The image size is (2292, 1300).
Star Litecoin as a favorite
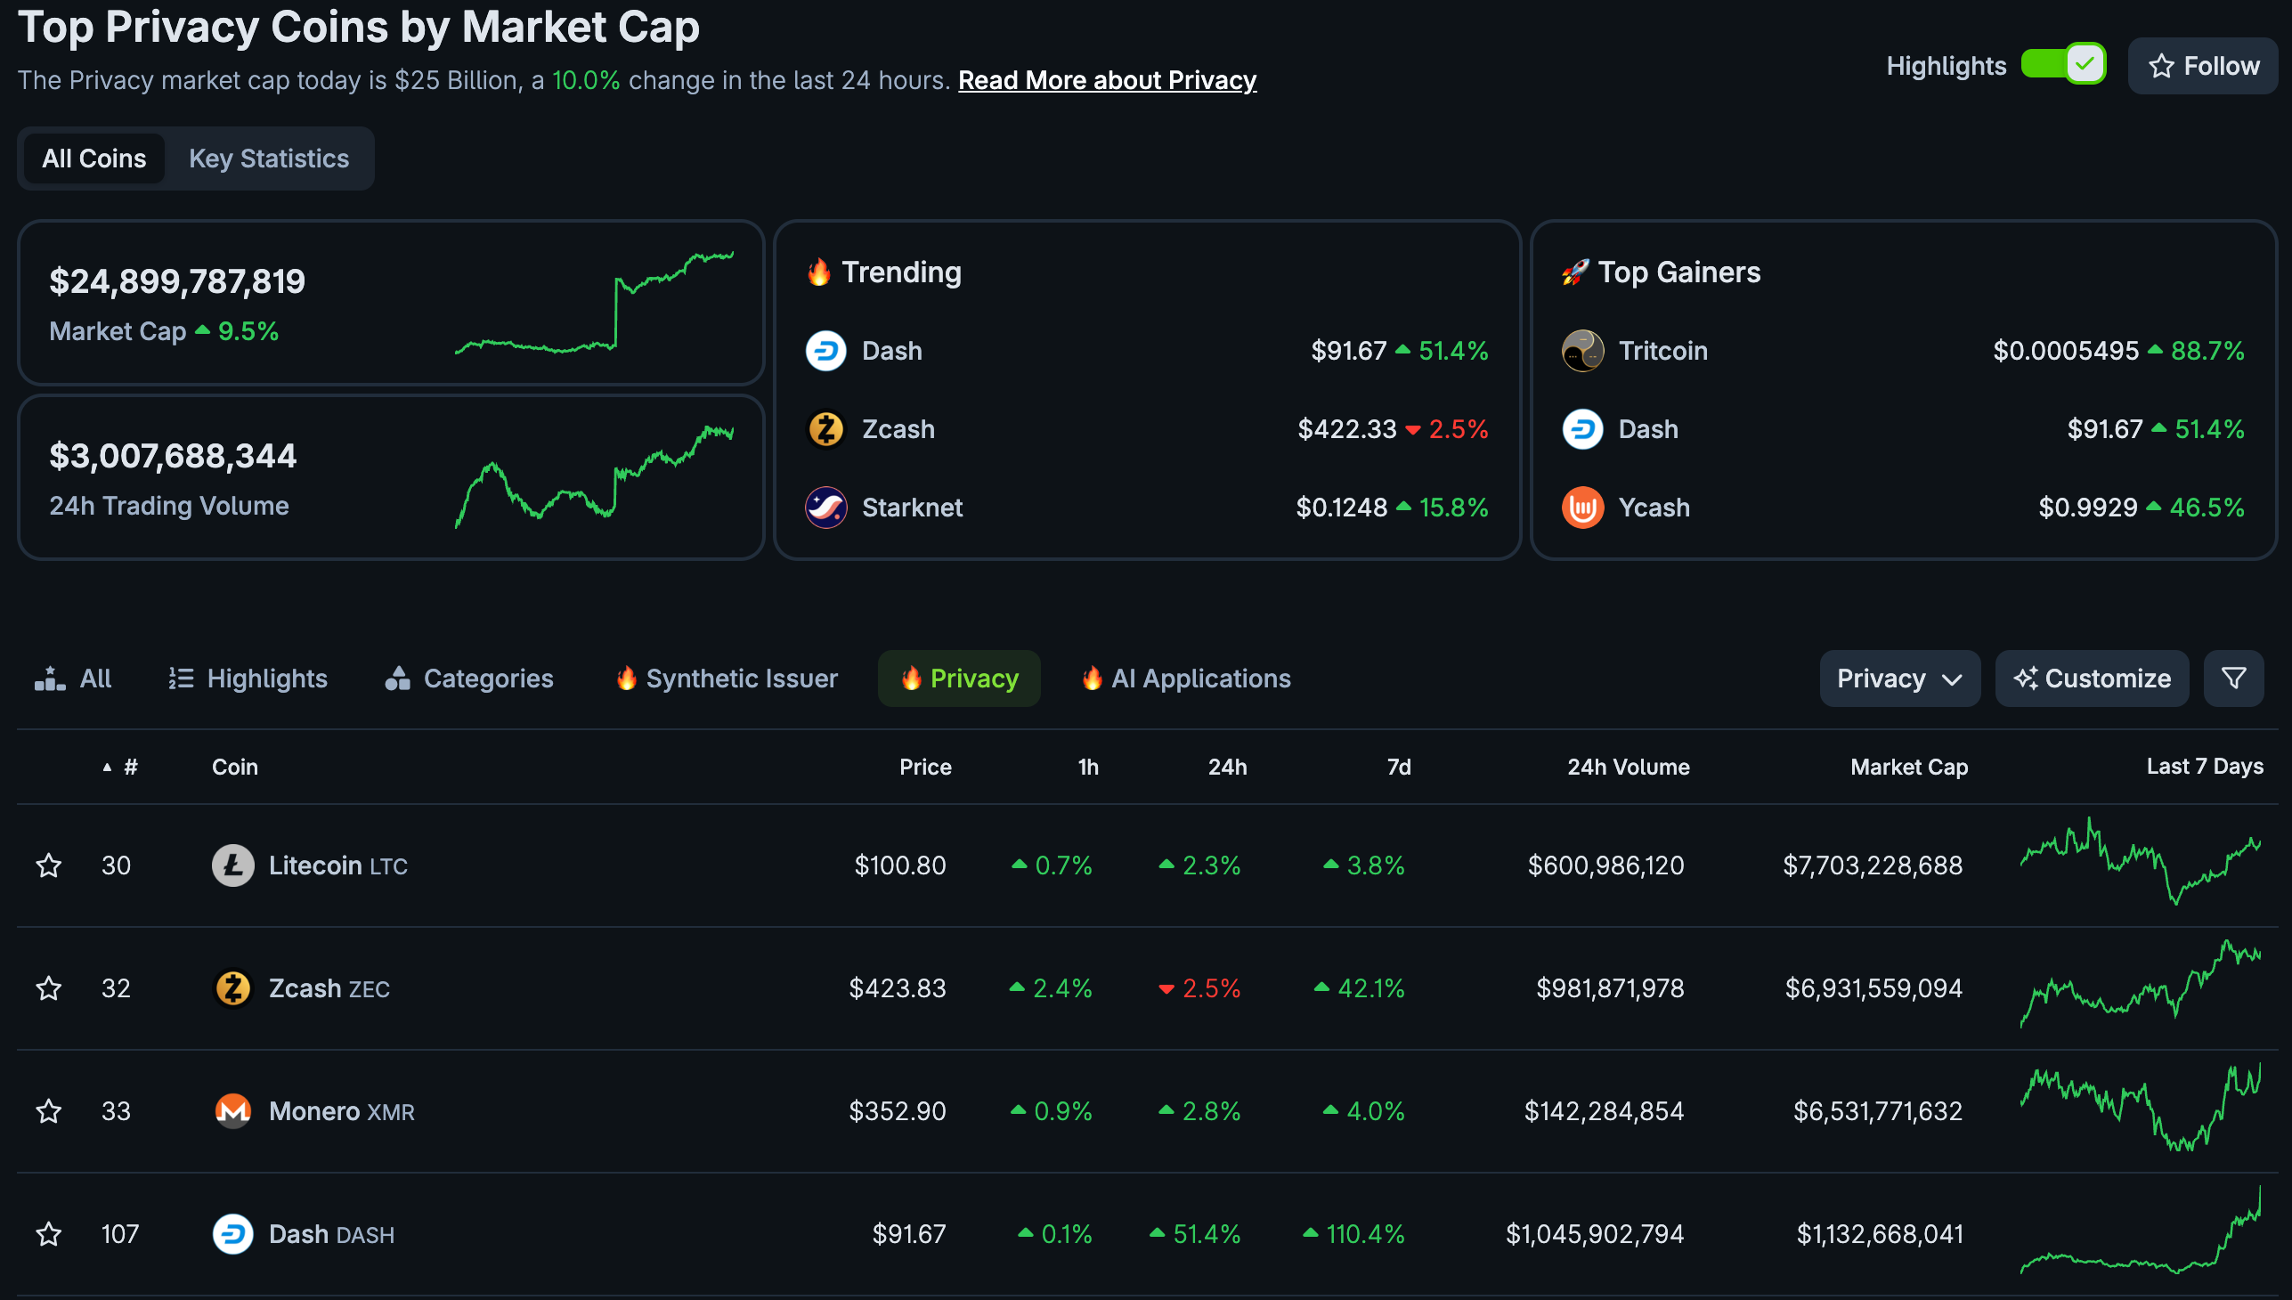tap(48, 866)
